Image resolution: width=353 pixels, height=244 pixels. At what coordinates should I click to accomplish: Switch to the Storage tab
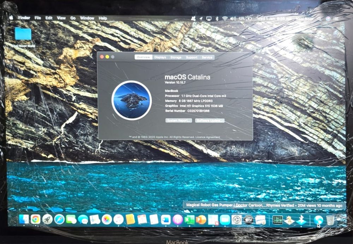pos(176,57)
